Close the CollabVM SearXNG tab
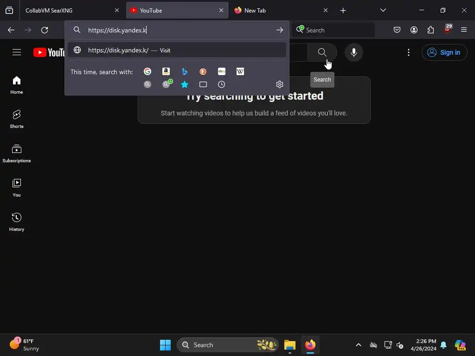 [x=117, y=10]
